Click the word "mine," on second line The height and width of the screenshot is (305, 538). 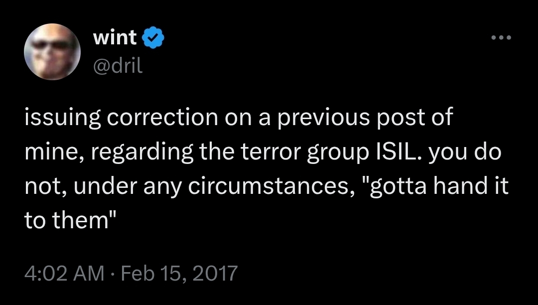(51, 152)
